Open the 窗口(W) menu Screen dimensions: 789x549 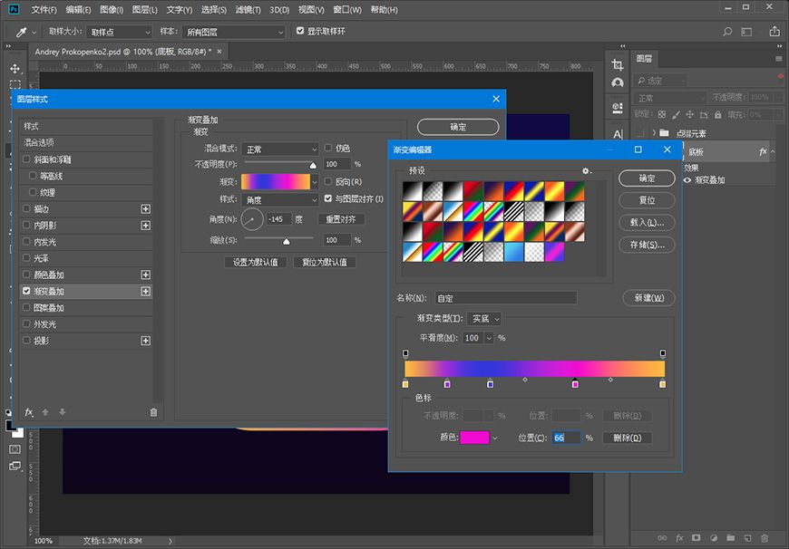pos(347,10)
